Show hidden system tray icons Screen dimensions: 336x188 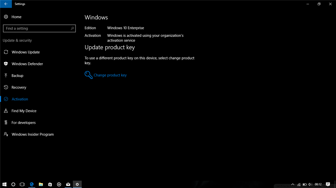293,184
